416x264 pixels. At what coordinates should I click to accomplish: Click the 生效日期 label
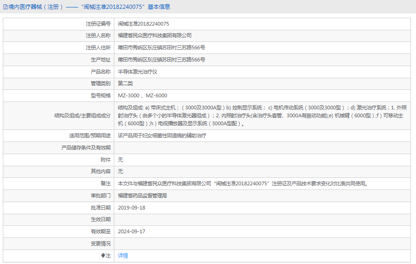[101, 219]
